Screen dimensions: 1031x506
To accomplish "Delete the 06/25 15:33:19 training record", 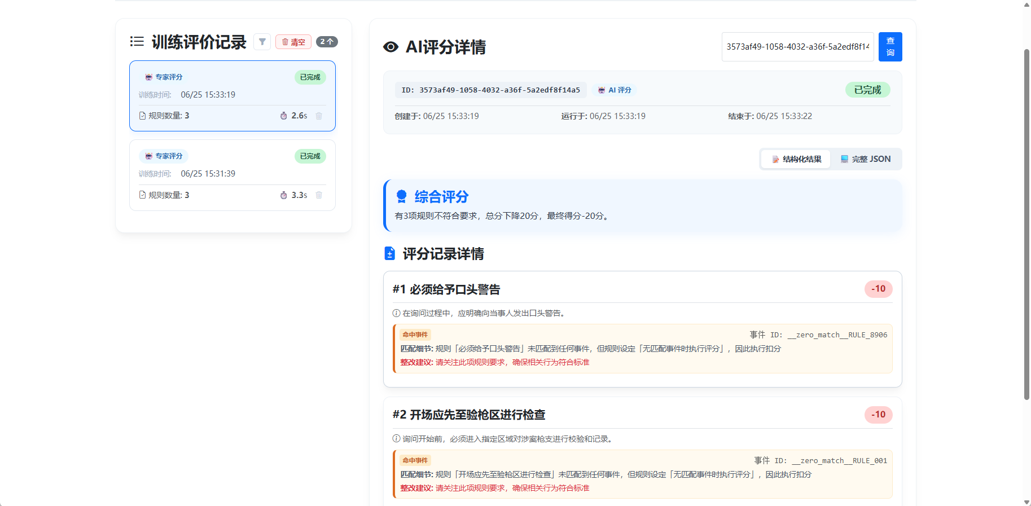I will point(319,116).
